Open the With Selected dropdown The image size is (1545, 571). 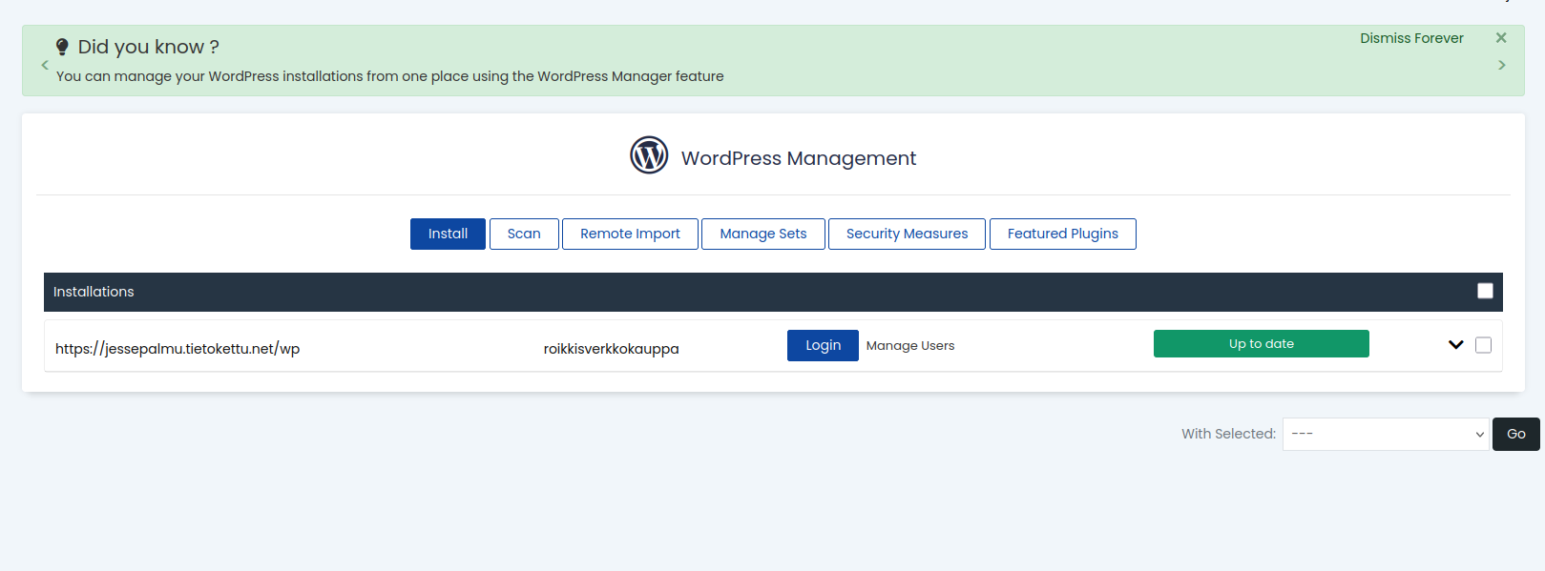[1386, 434]
